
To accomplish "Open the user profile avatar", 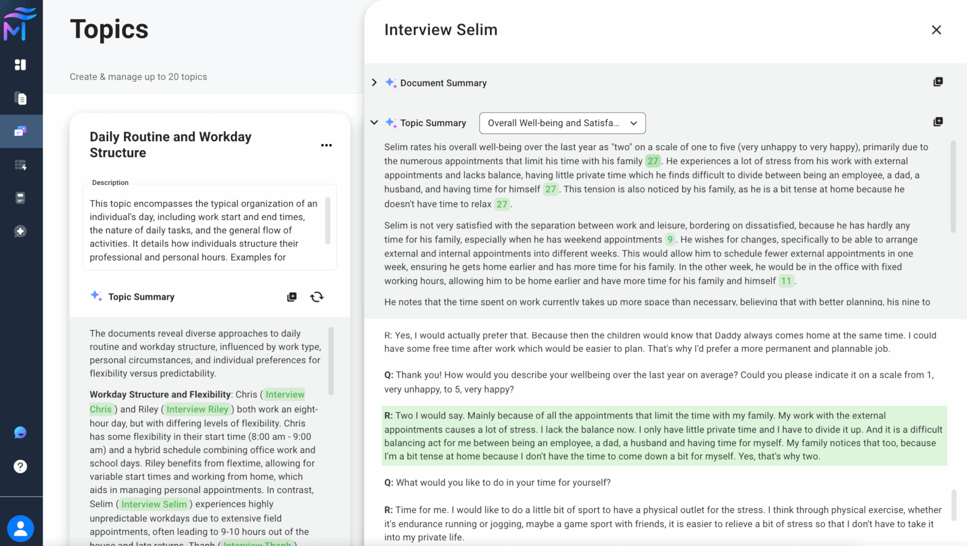I will point(20,528).
